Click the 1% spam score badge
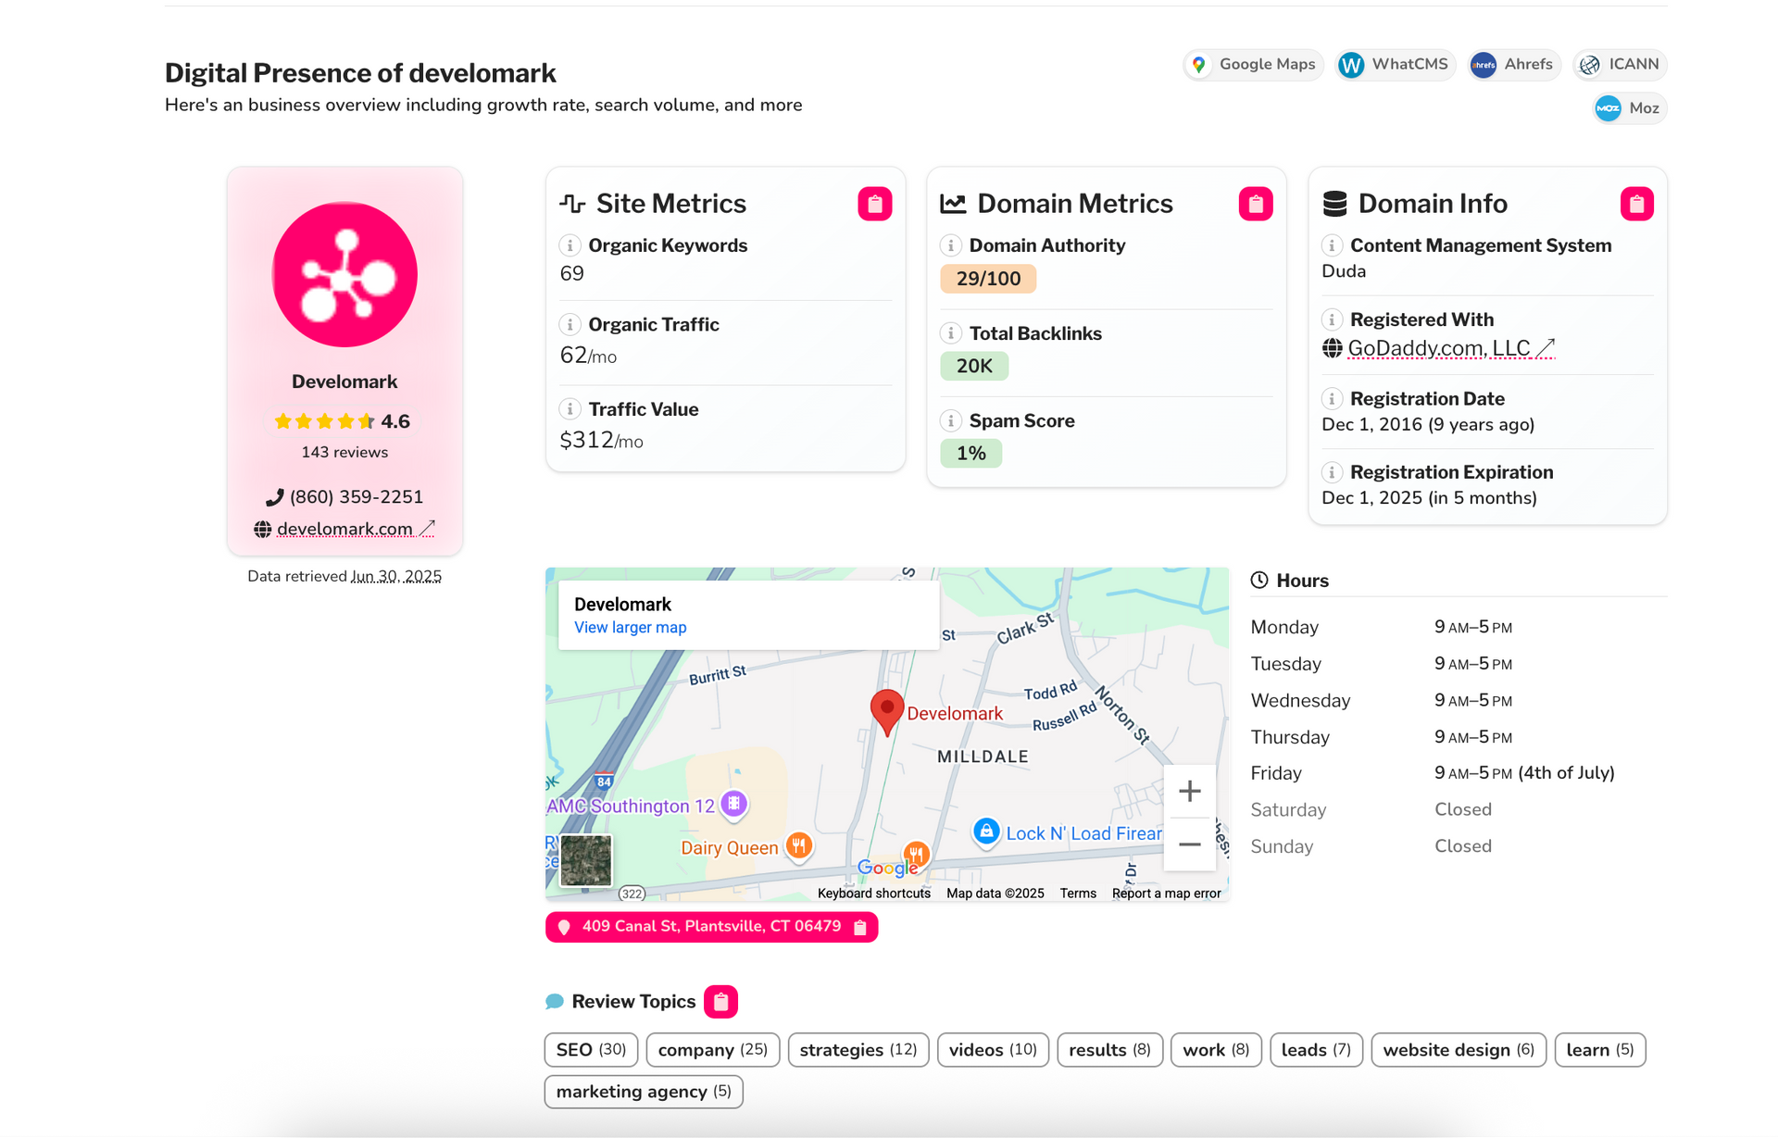Image resolution: width=1778 pixels, height=1138 pixels. (970, 454)
